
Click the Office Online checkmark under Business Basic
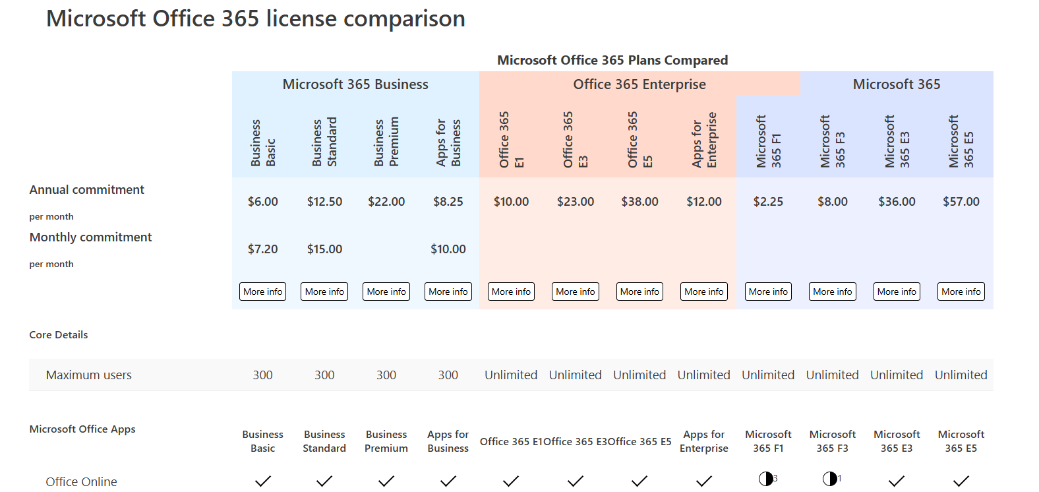click(262, 481)
